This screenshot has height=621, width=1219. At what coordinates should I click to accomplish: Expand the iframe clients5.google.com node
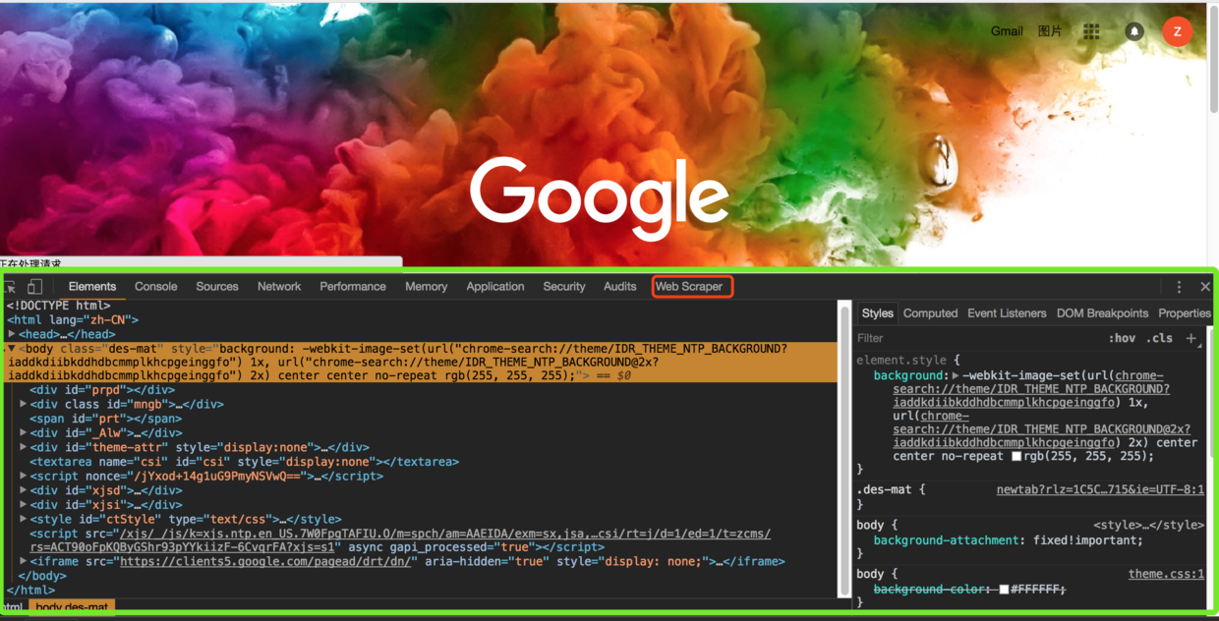(24, 562)
